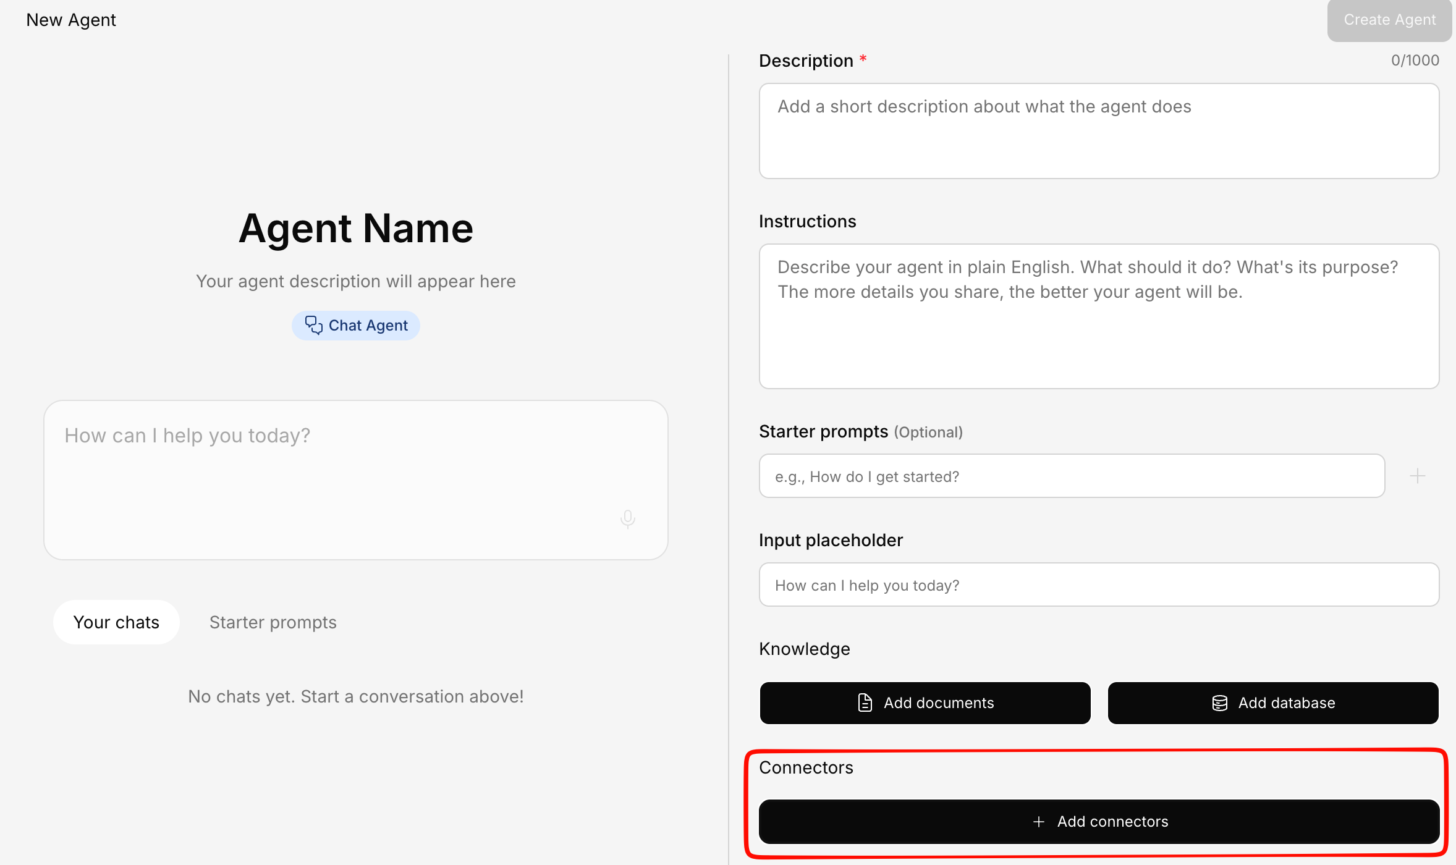Click the Add documents button
The image size is (1456, 865).
[925, 703]
